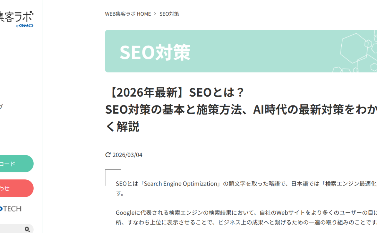Click the magnifying glass search icon
The image size is (377, 233).
[x=27, y=229]
